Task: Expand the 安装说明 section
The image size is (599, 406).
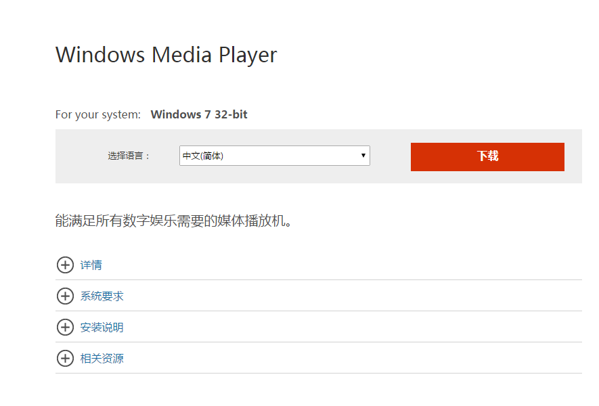Action: point(101,327)
